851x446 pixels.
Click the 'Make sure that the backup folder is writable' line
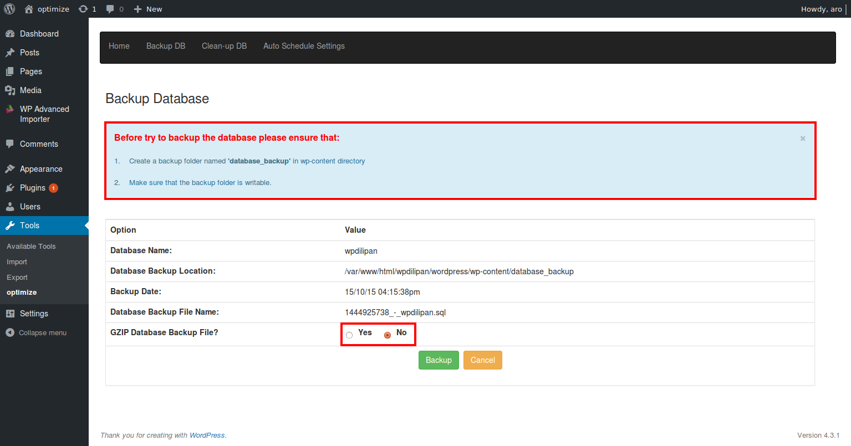pyautogui.click(x=200, y=183)
